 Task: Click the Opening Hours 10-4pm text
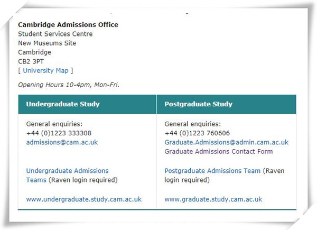pyautogui.click(x=69, y=85)
